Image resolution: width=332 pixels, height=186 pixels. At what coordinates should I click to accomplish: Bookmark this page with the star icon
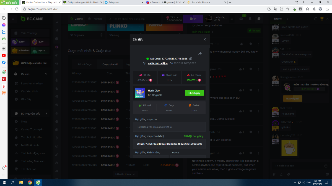point(288,9)
